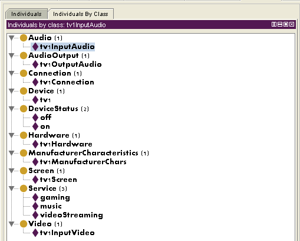The image size is (300, 241).
Task: Collapse the Audio class node
Action: pos(12,38)
